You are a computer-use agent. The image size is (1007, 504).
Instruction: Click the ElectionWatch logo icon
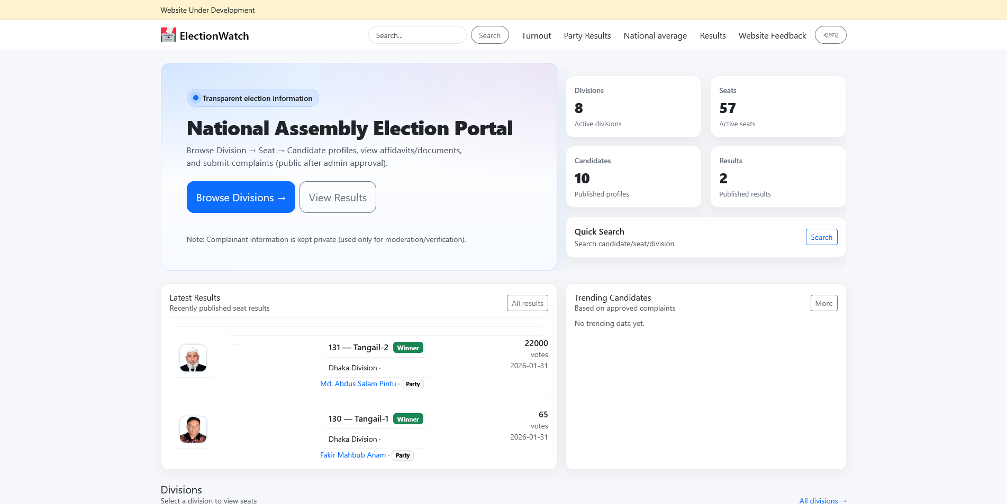[168, 35]
